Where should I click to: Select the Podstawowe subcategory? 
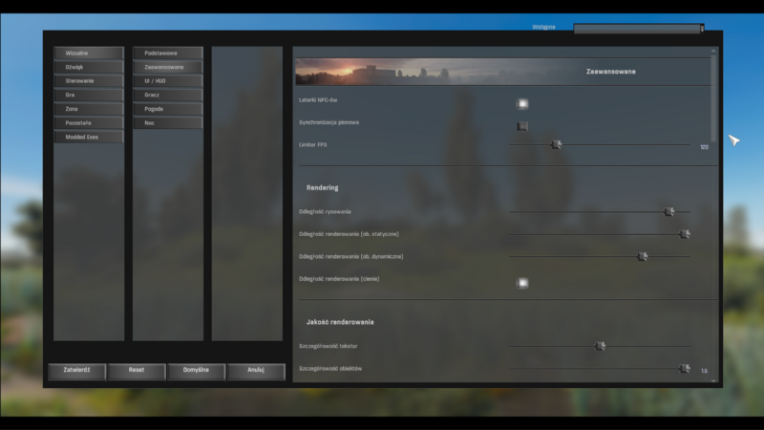point(168,54)
